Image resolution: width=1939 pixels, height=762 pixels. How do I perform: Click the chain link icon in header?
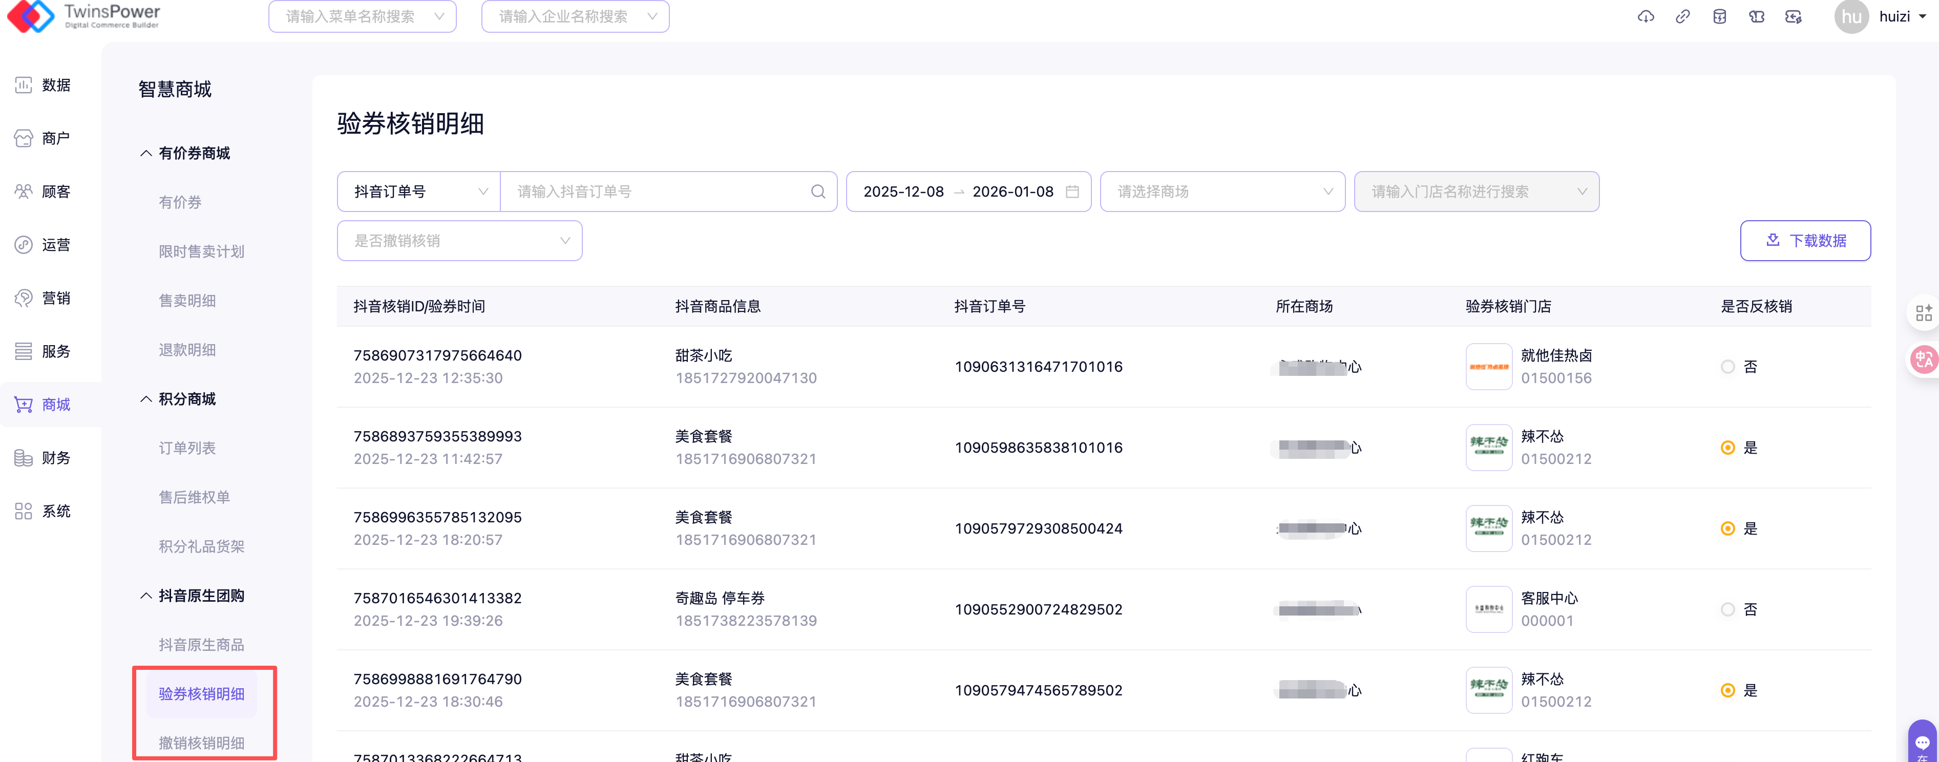tap(1682, 16)
